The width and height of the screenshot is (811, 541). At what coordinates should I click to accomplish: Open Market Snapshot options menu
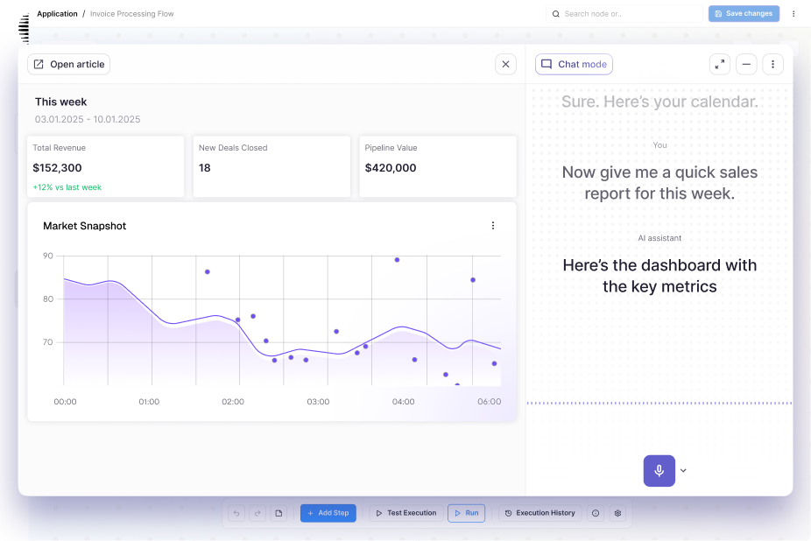click(x=493, y=226)
